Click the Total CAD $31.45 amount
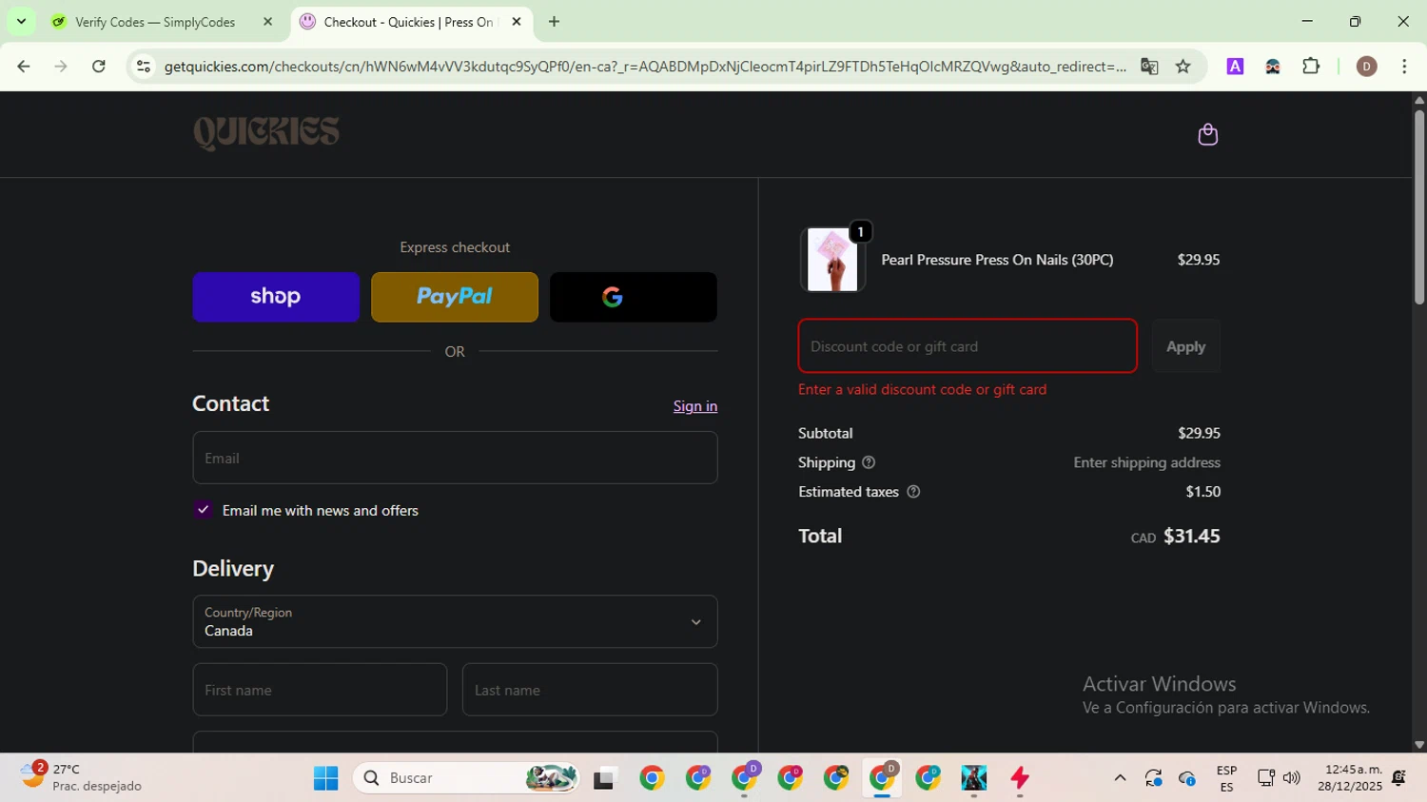The width and height of the screenshot is (1427, 802). 1175,537
